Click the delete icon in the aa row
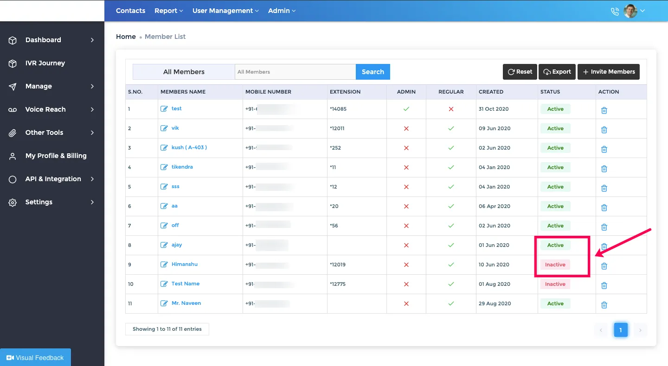The height and width of the screenshot is (366, 668). pyautogui.click(x=604, y=208)
